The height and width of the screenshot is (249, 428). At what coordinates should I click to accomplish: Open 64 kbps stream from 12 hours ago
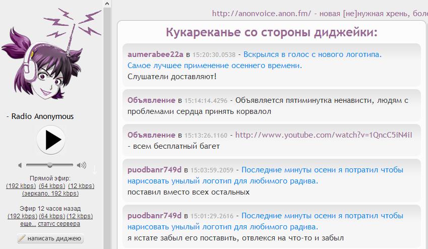[x=52, y=216]
